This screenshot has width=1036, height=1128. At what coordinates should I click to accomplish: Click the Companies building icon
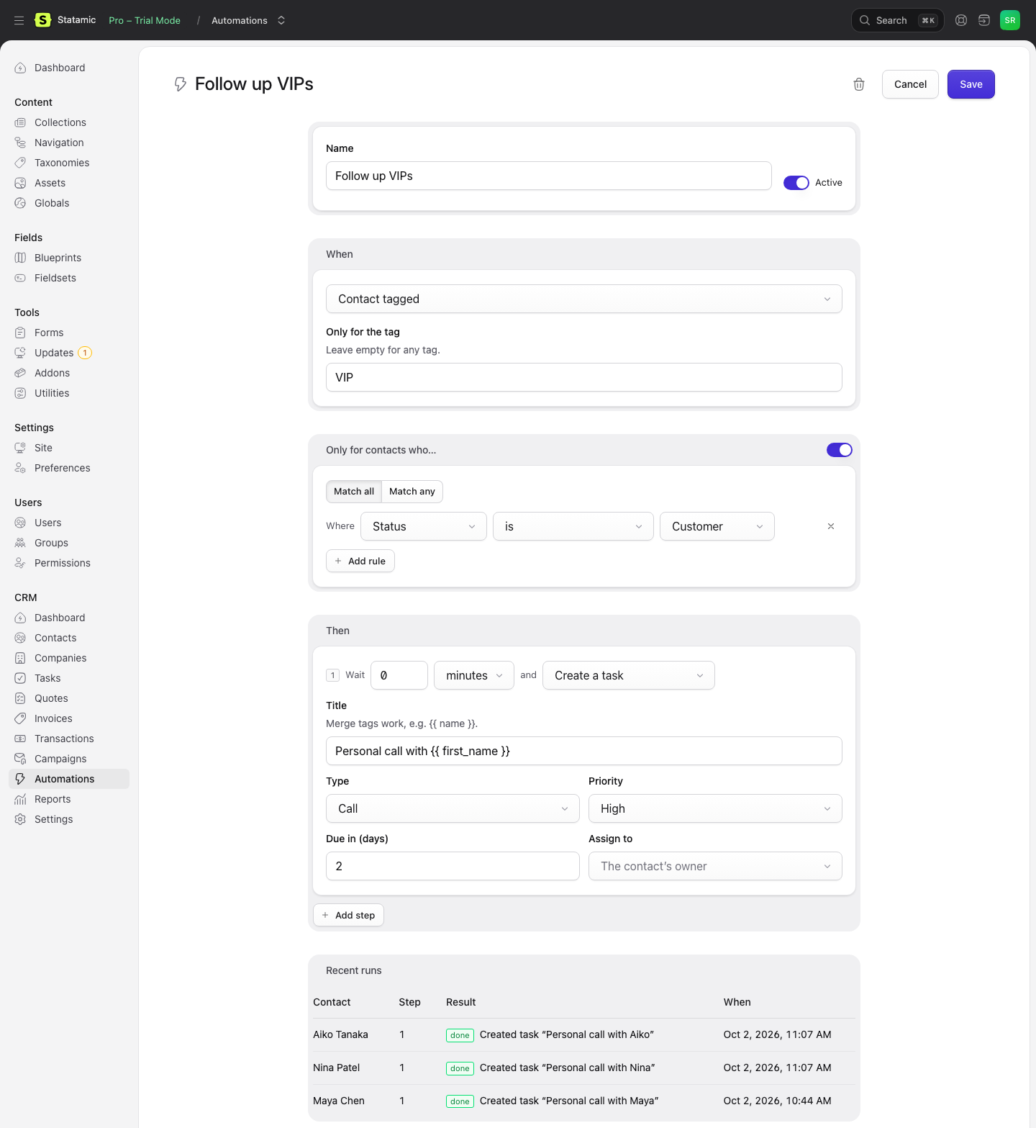coord(20,658)
